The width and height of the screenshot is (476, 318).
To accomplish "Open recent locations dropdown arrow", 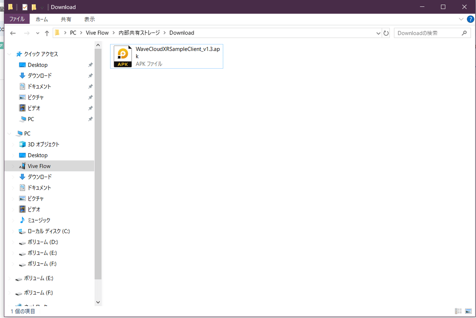I will click(x=38, y=33).
